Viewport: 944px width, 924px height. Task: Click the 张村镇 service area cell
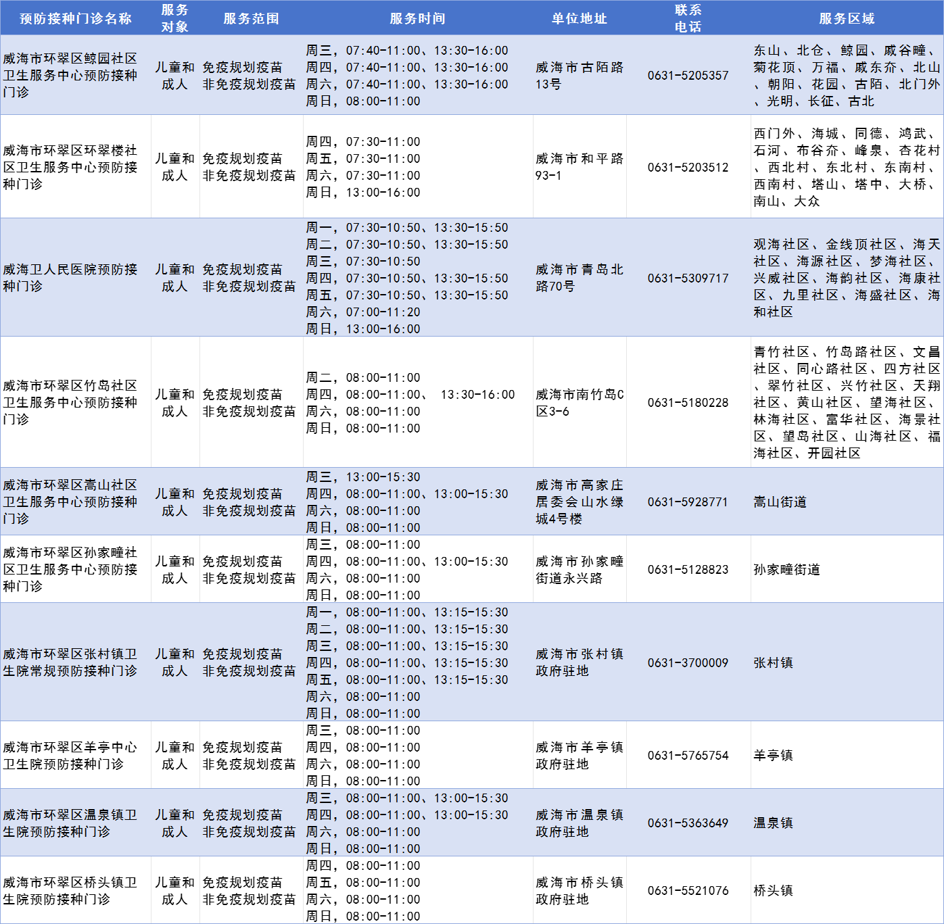click(773, 663)
